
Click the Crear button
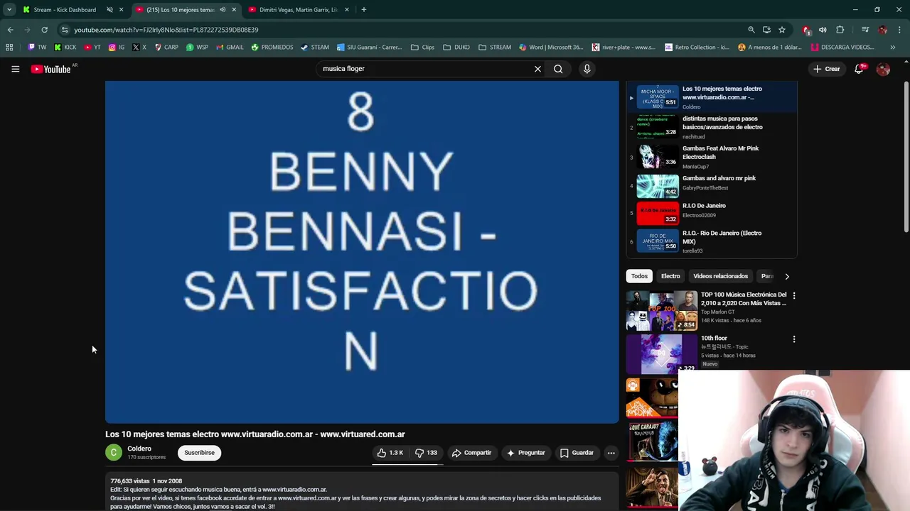827,69
